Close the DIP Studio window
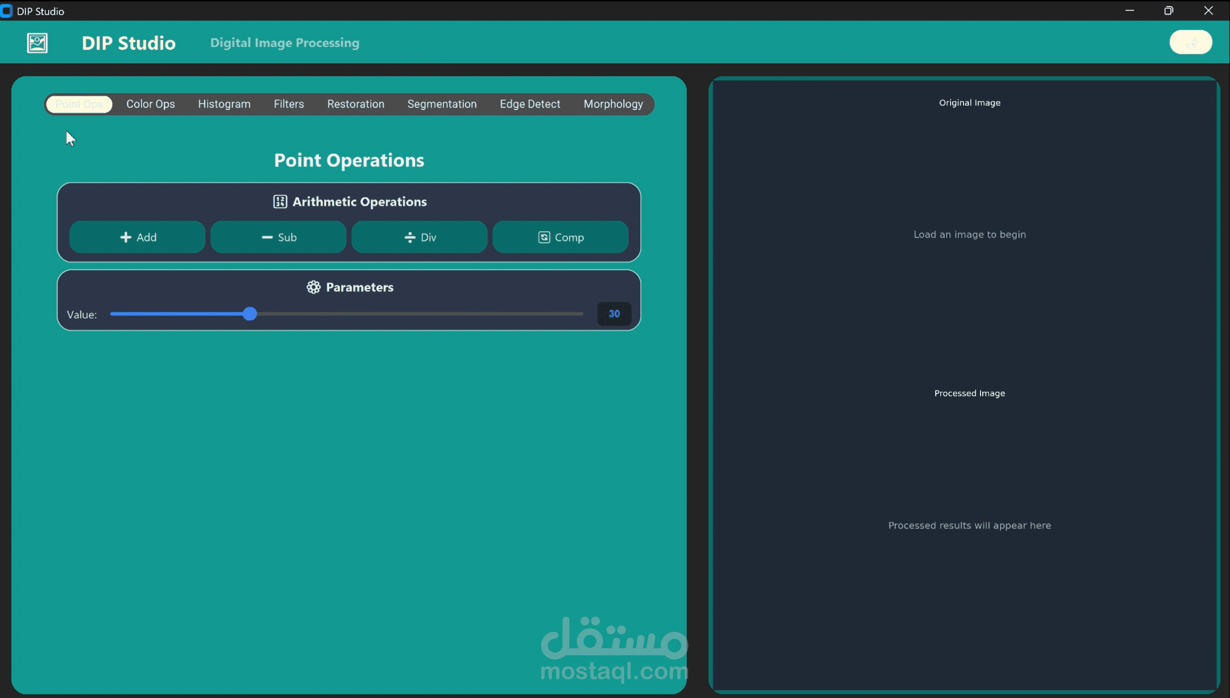The image size is (1230, 698). pos(1209,10)
